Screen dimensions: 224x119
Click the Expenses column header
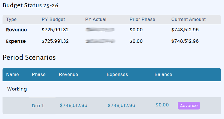click(x=117, y=75)
